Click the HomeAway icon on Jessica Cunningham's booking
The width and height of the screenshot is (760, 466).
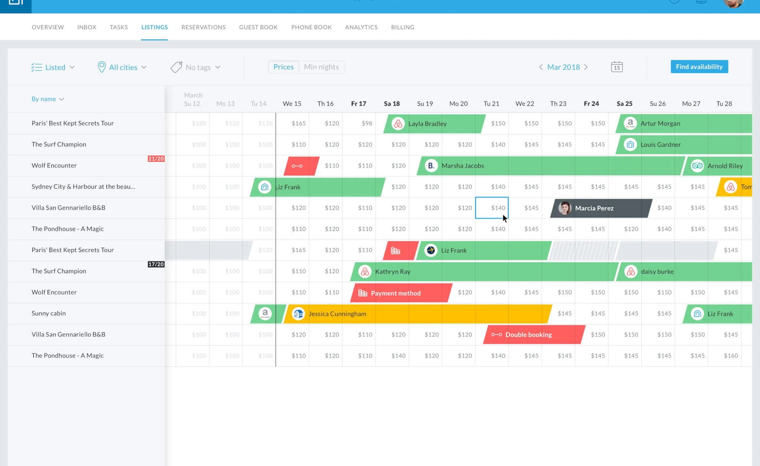click(x=298, y=313)
